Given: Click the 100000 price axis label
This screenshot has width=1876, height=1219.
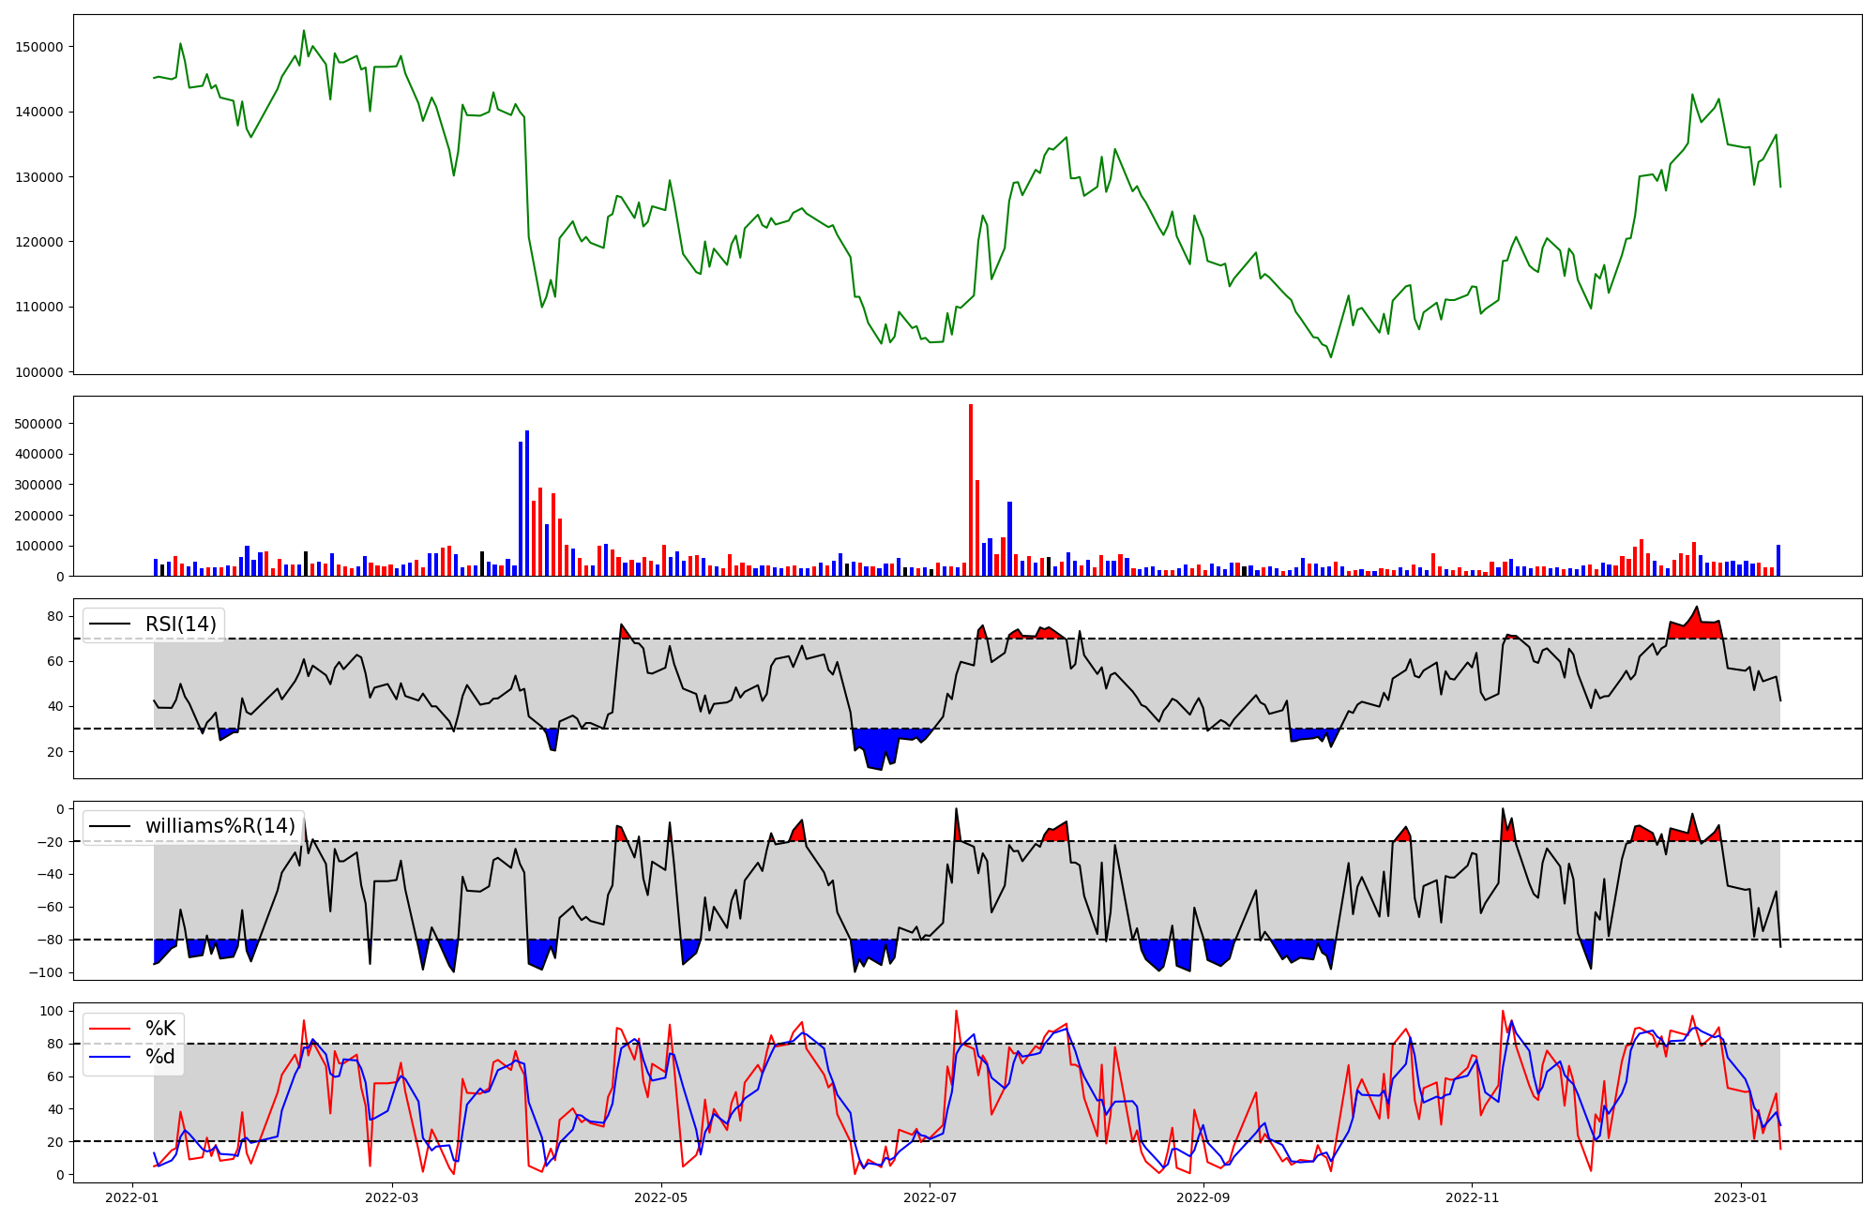Looking at the screenshot, I should pos(39,372).
